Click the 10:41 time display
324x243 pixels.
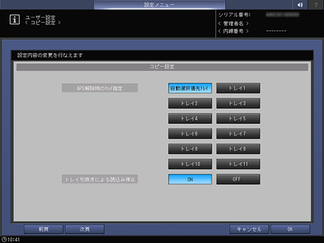coord(14,239)
